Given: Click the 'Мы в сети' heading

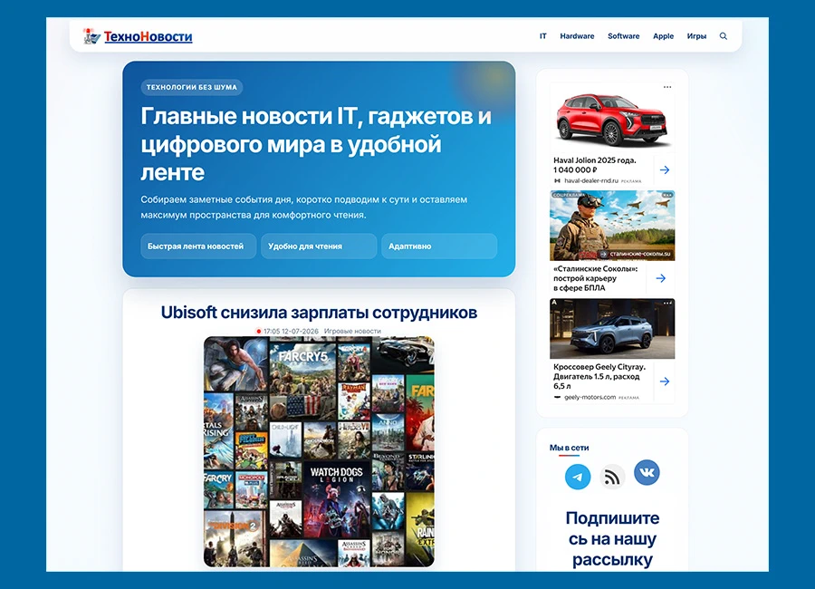Looking at the screenshot, I should coord(570,448).
